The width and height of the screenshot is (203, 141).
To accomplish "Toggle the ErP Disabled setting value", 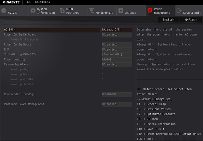I will coord(117,49).
